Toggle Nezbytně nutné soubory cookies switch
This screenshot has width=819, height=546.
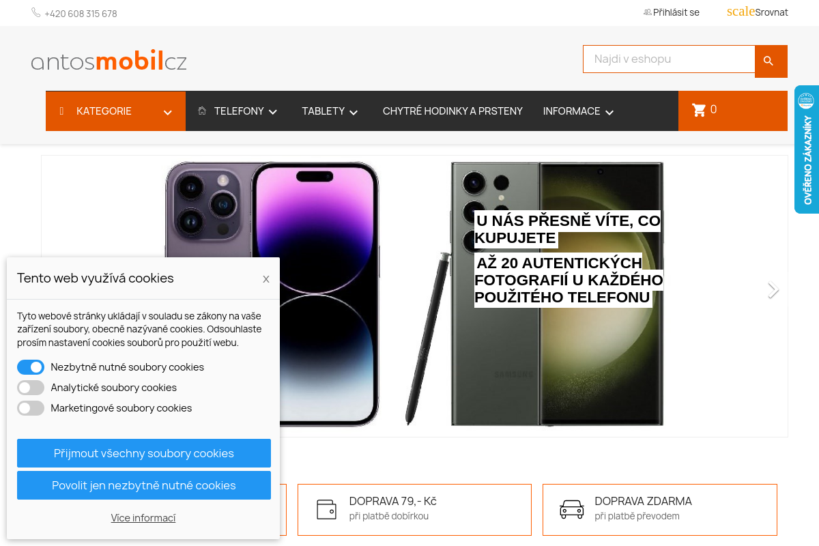(31, 367)
